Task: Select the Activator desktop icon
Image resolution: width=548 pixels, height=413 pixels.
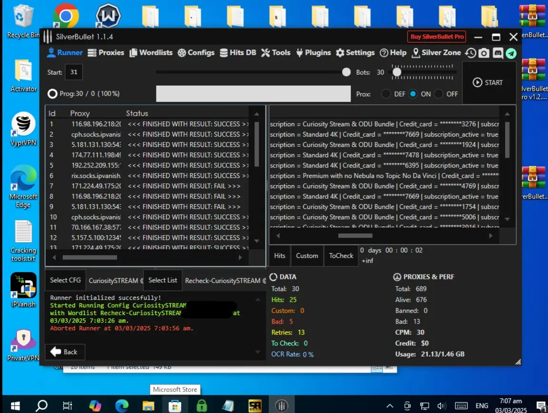Action: click(x=23, y=76)
